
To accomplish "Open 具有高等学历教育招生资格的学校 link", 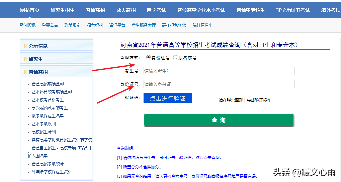I will pos(62,140).
